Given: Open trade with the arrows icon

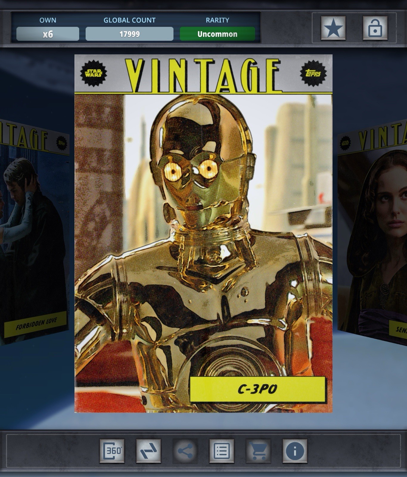Looking at the screenshot, I should (148, 450).
